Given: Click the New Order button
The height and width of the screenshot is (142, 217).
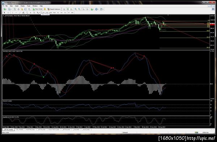Looking at the screenshot, I should (x=37, y=9).
